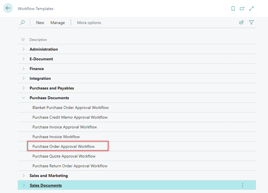
Task: Select Blanket Purchase Order Approval Workflow
Action: click(70, 108)
